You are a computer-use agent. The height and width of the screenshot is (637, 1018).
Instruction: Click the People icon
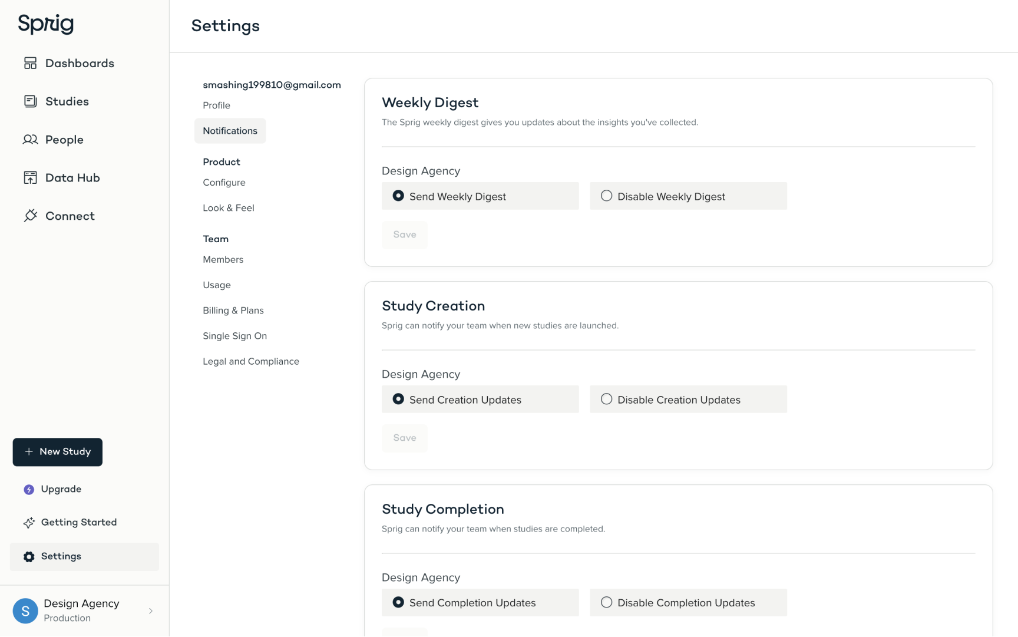[31, 139]
